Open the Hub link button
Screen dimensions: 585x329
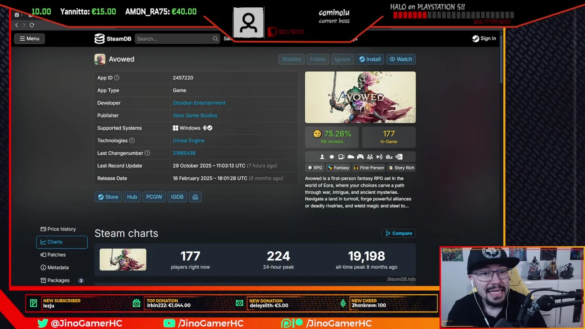[132, 197]
